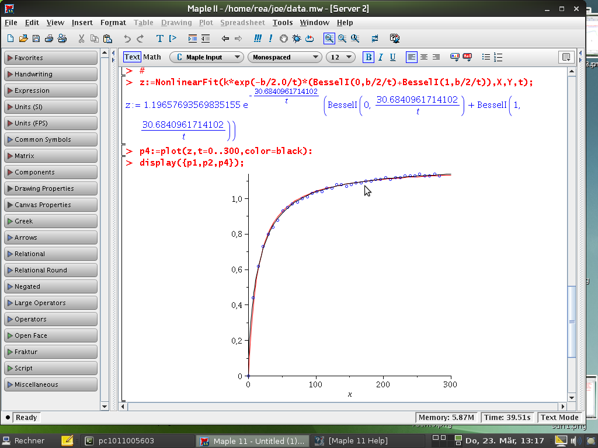598x448 pixels.
Task: Print the worksheet using the printer icon
Action: [49, 38]
